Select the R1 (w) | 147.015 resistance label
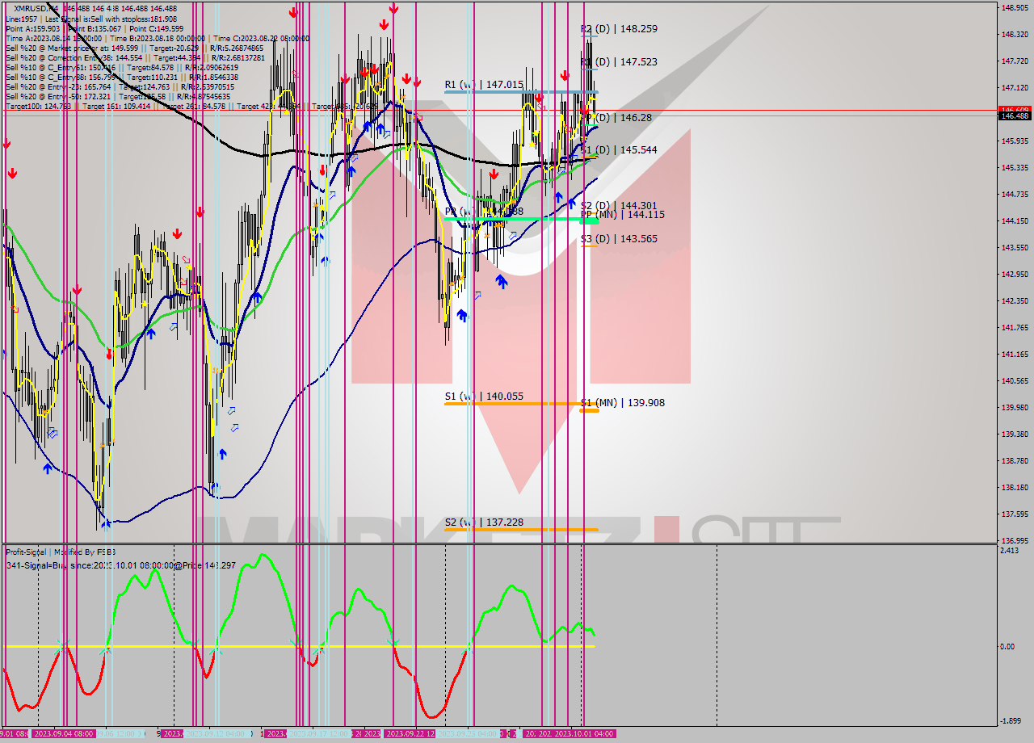 point(484,84)
